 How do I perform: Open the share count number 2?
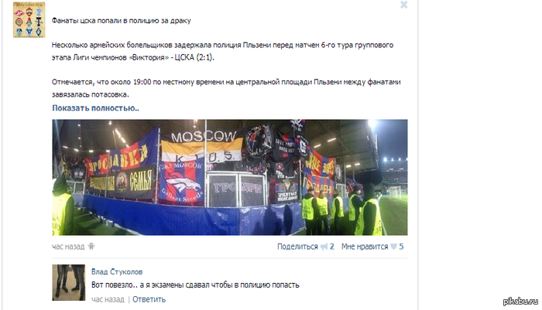click(x=331, y=247)
